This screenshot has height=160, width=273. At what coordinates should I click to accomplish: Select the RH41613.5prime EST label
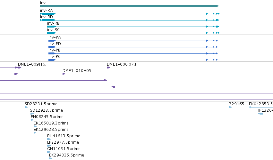click(64, 136)
